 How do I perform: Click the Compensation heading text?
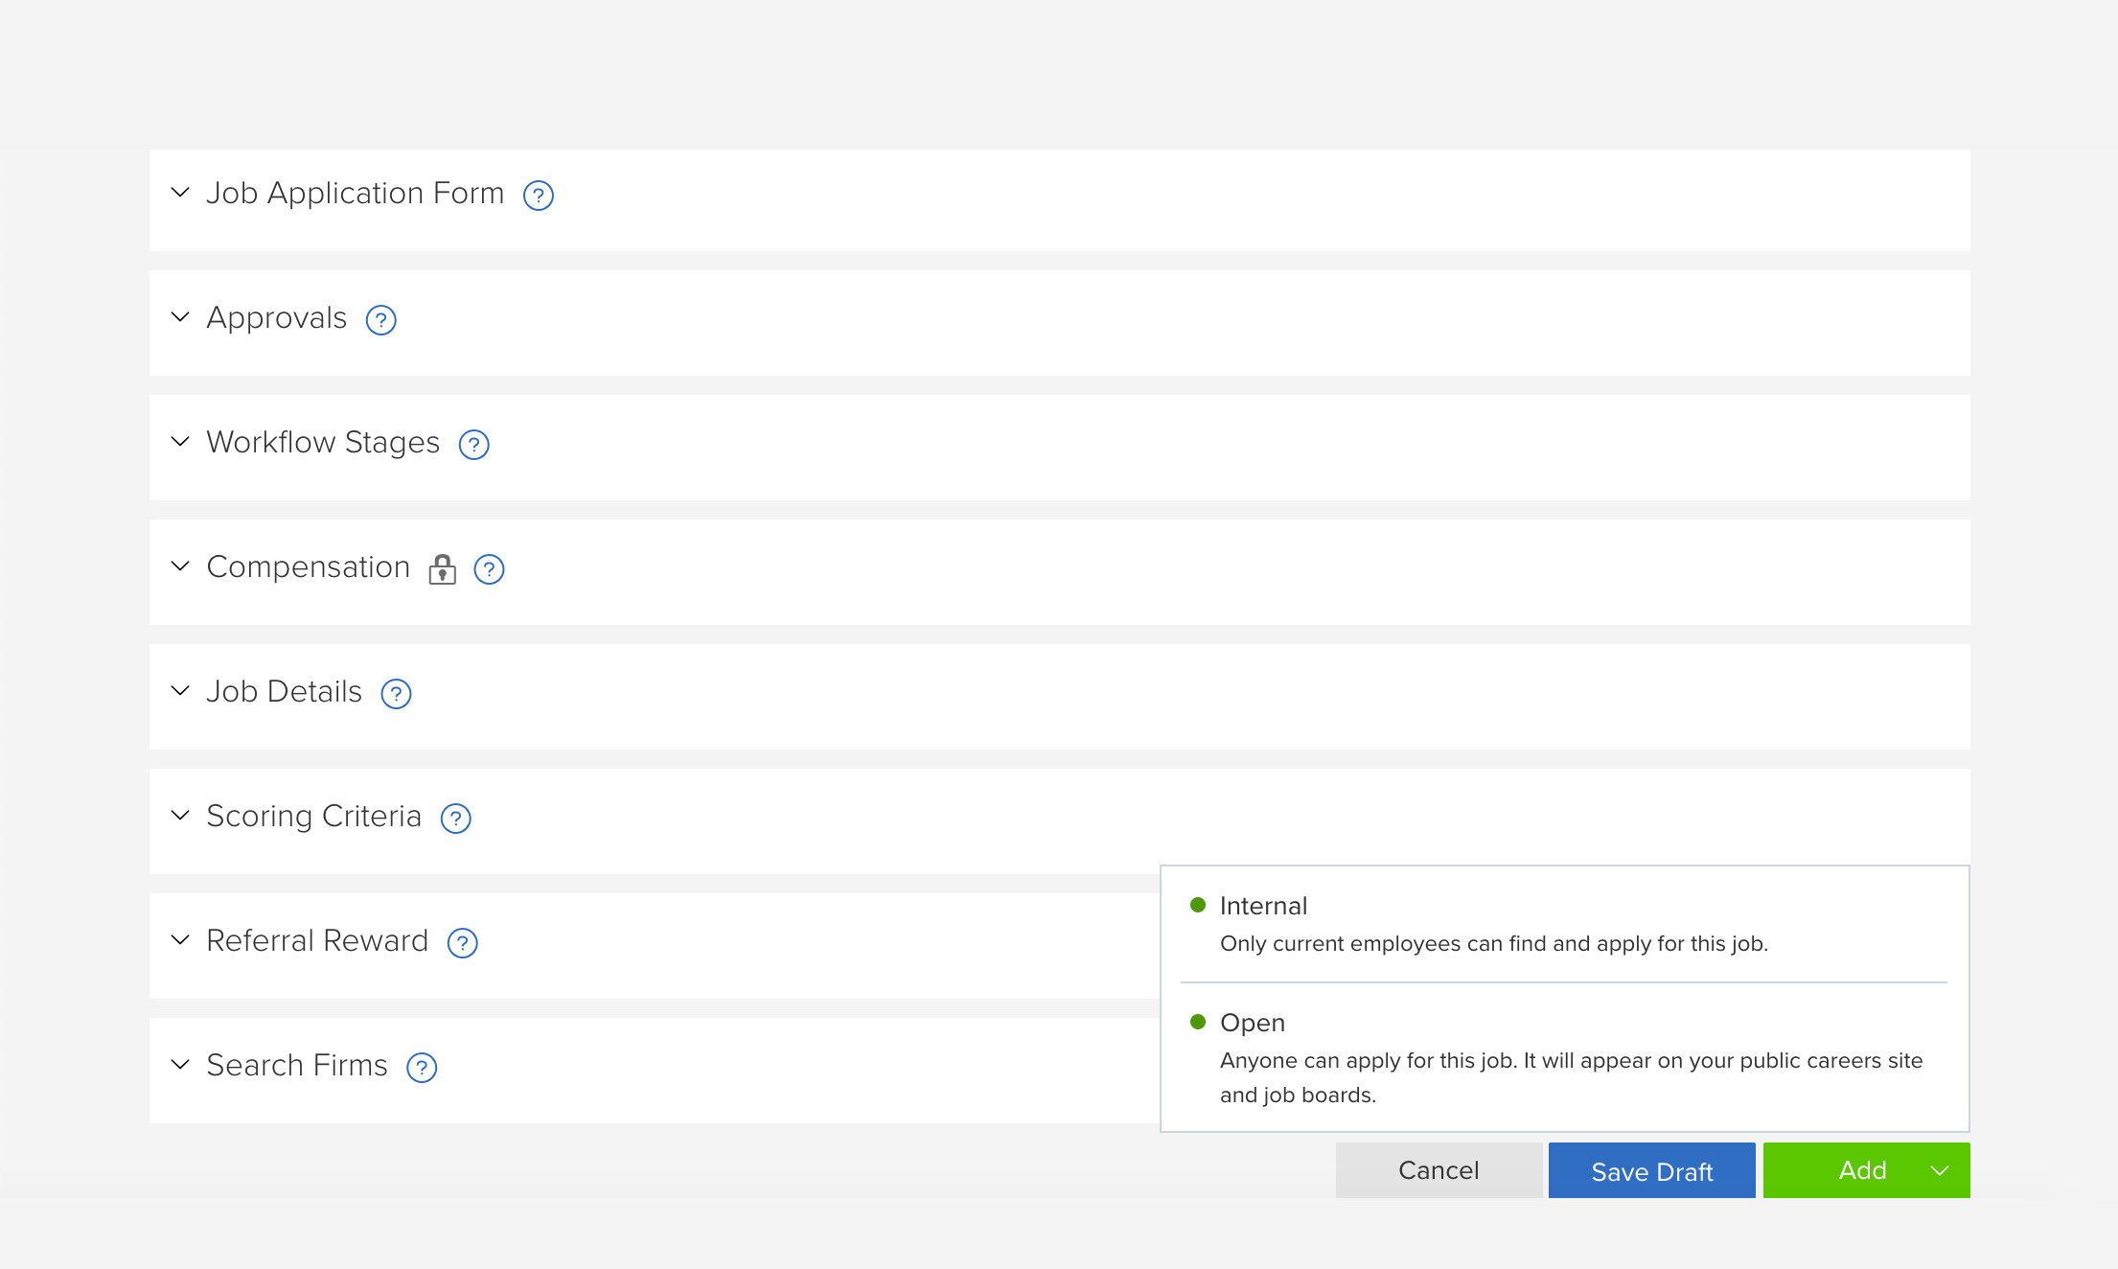point(309,567)
